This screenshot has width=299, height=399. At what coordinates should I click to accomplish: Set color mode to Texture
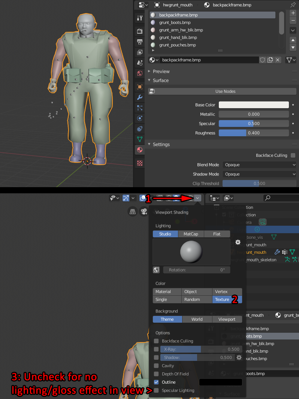pos(227,299)
